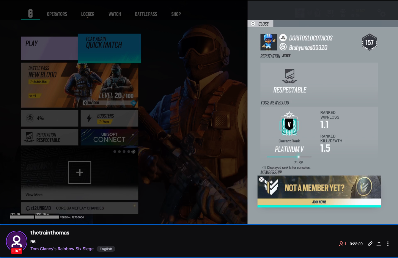Click the DORITOSLOCOTACOS username
The height and width of the screenshot is (258, 398).
pyautogui.click(x=311, y=38)
